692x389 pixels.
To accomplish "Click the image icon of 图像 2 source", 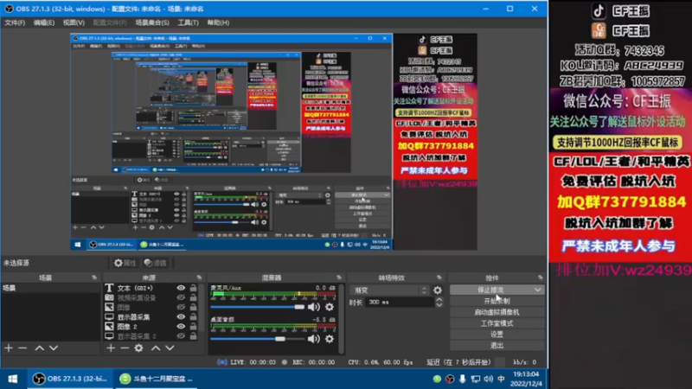I will (x=109, y=327).
